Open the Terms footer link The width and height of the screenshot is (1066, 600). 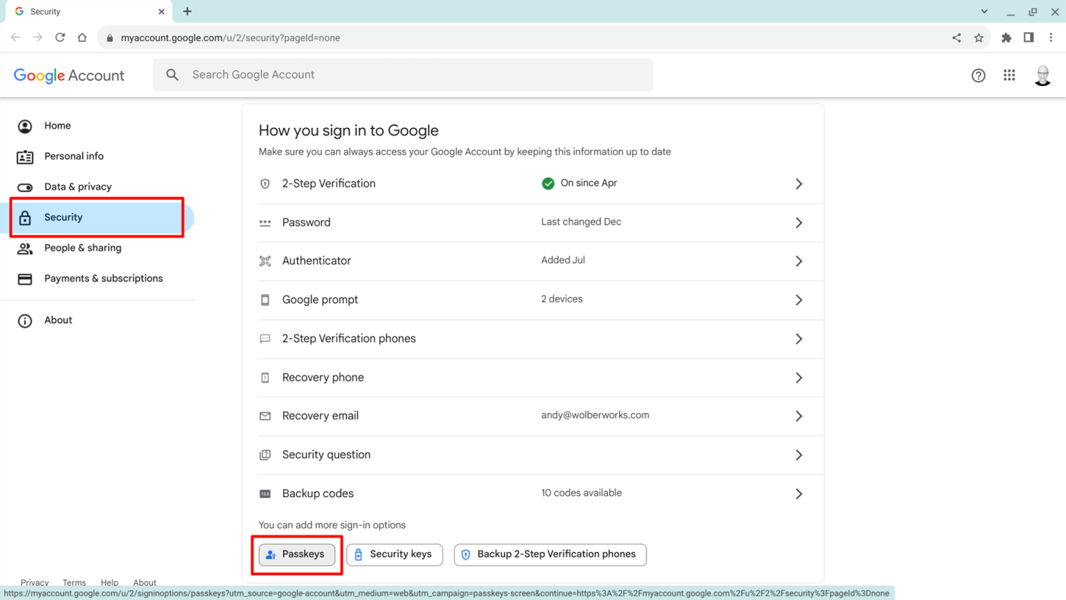tap(74, 582)
